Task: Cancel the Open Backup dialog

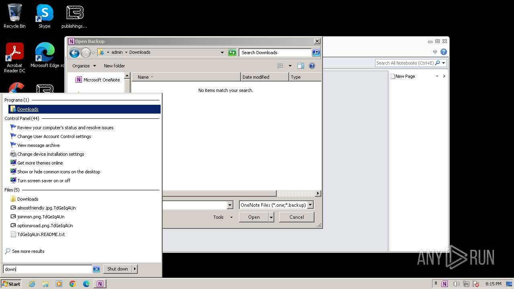Action: point(297,217)
